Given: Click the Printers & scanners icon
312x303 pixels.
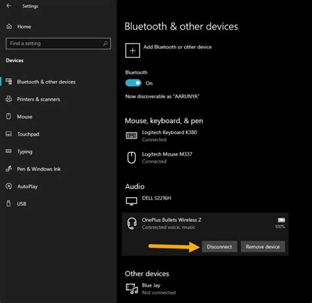Looking at the screenshot, I should [x=9, y=99].
